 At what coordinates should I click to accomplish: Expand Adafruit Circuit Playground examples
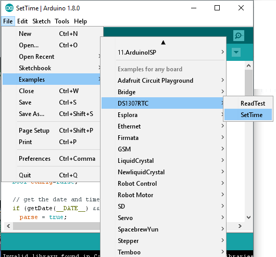(163, 81)
